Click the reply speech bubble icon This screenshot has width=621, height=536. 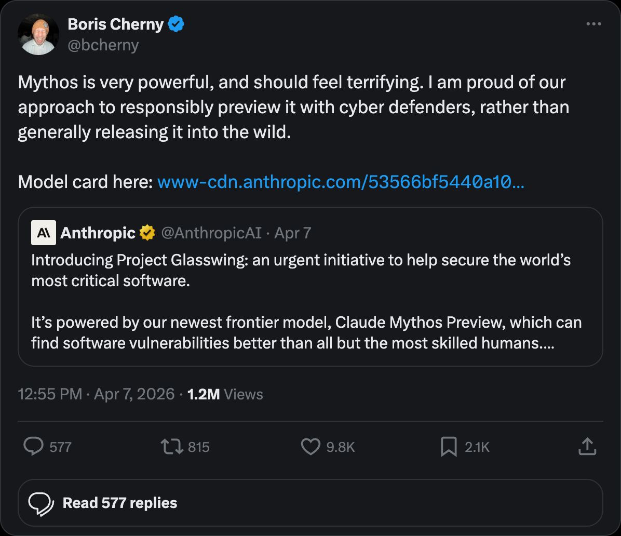(34, 446)
